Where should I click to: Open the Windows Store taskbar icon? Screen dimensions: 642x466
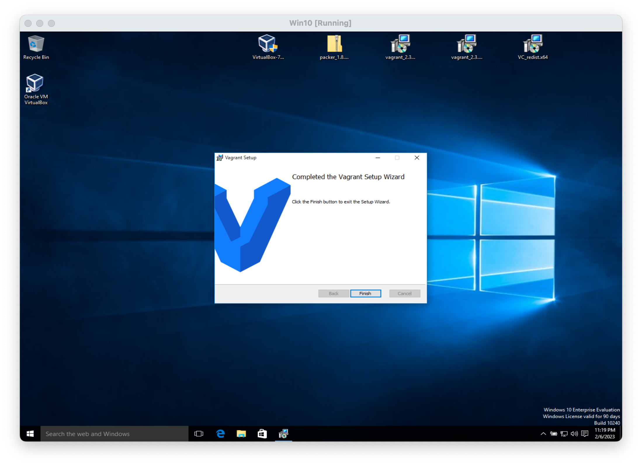[262, 434]
